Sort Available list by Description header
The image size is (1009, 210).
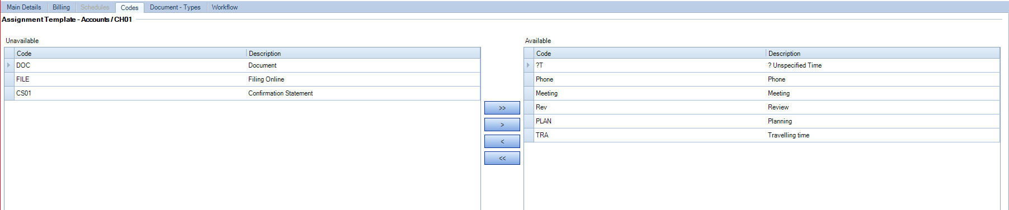click(883, 53)
